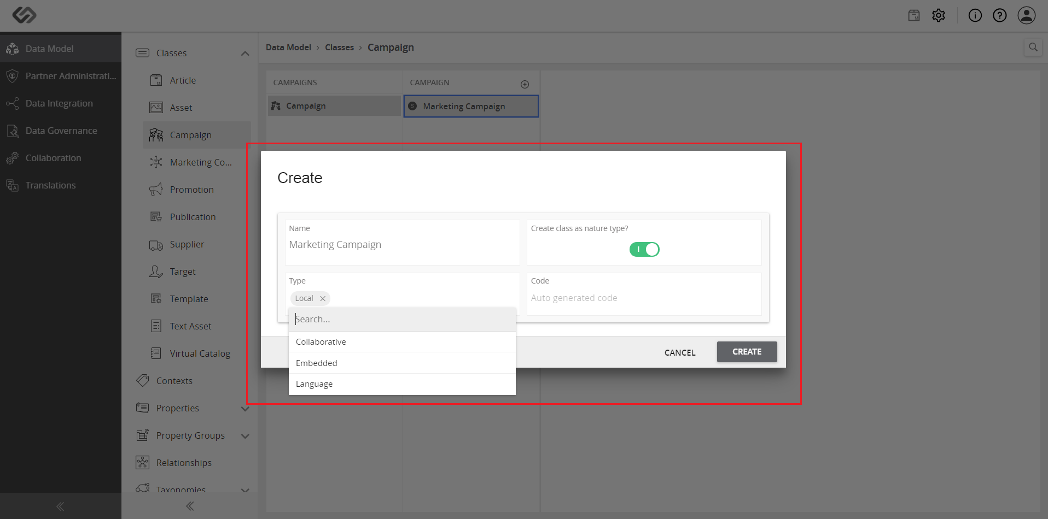1048x519 pixels.
Task: Collapse the main sidebar with double arrow
Action: (x=60, y=506)
